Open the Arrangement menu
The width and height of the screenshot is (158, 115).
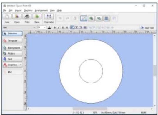(41, 10)
